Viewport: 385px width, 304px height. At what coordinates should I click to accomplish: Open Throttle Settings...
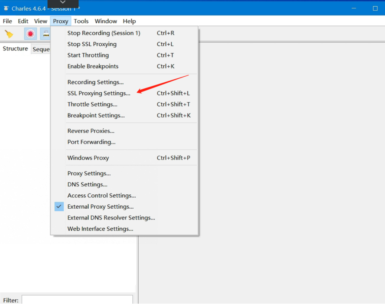pos(124,104)
